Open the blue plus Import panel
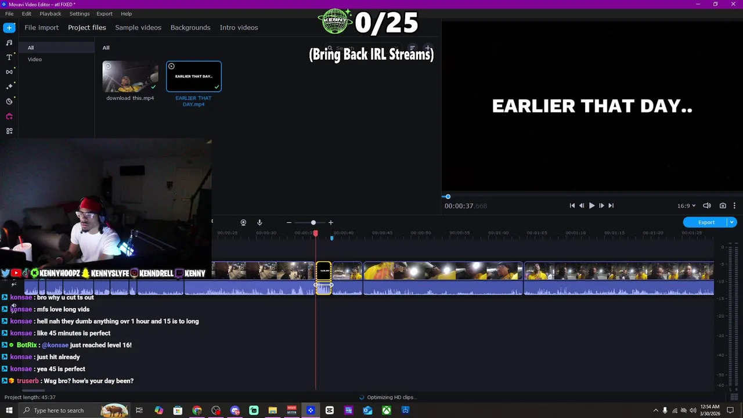The height and width of the screenshot is (418, 743). pyautogui.click(x=9, y=27)
